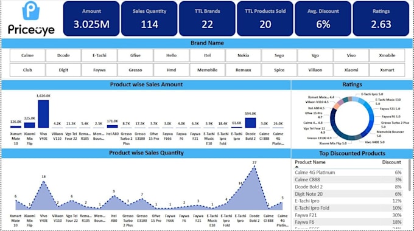Click the Villaon V110 4.5 donut label
Screen dimensions: 414x231
point(317,102)
